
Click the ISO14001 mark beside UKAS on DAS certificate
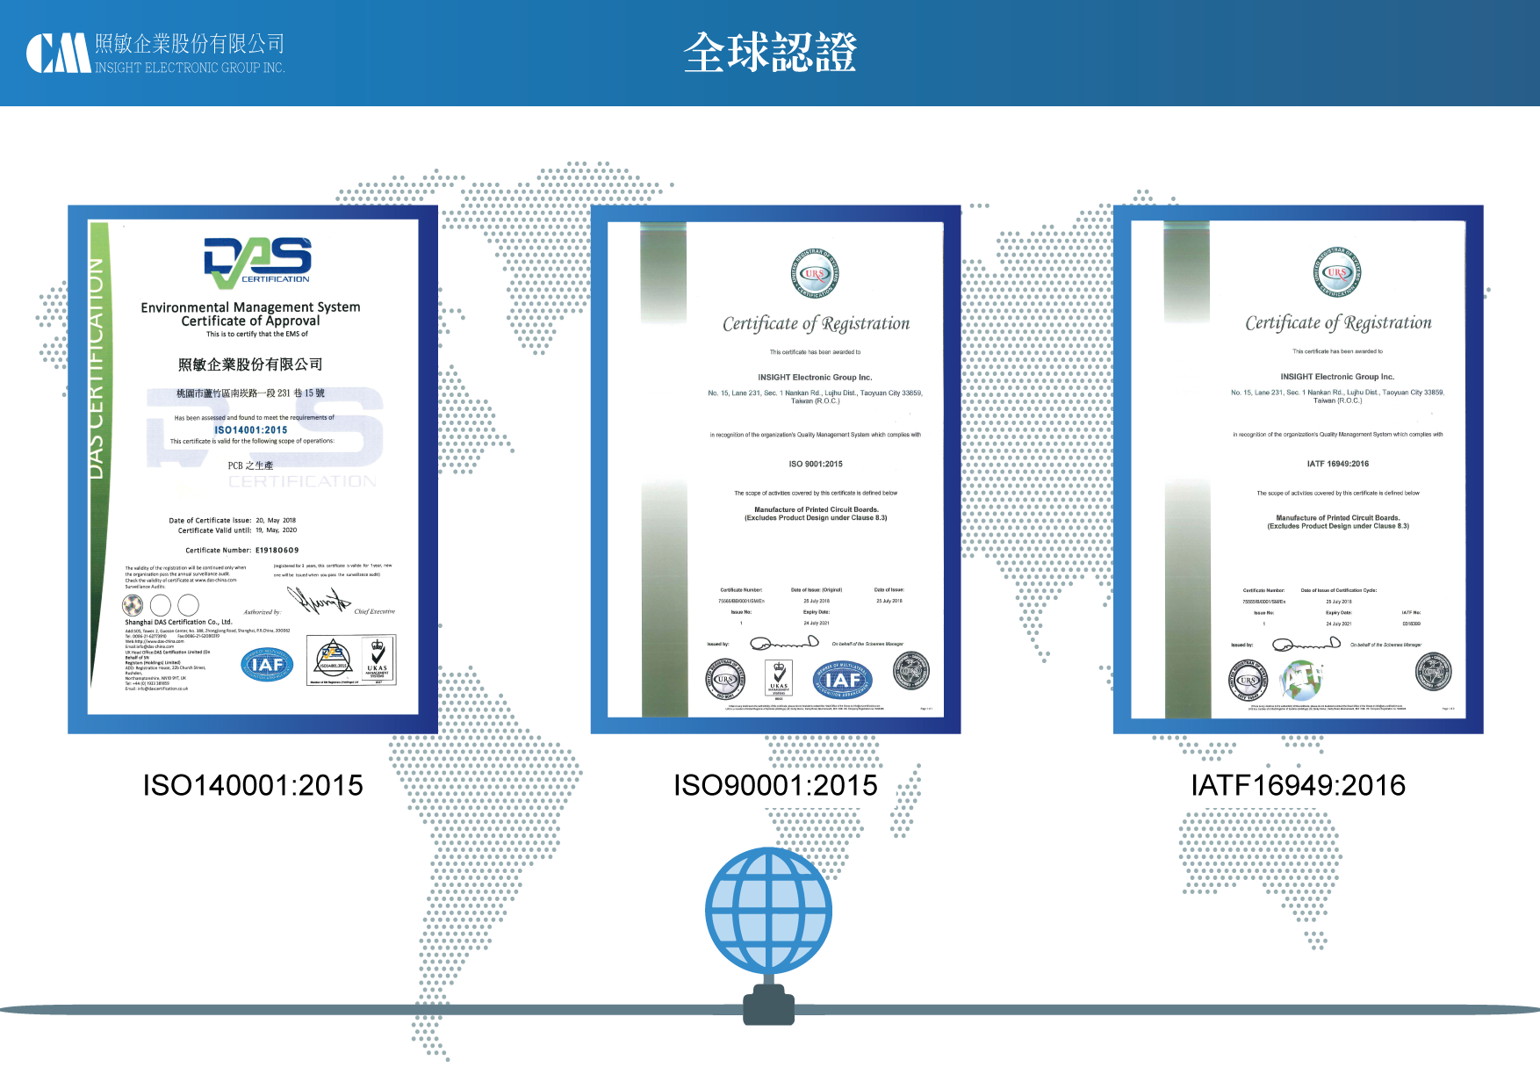click(x=334, y=661)
